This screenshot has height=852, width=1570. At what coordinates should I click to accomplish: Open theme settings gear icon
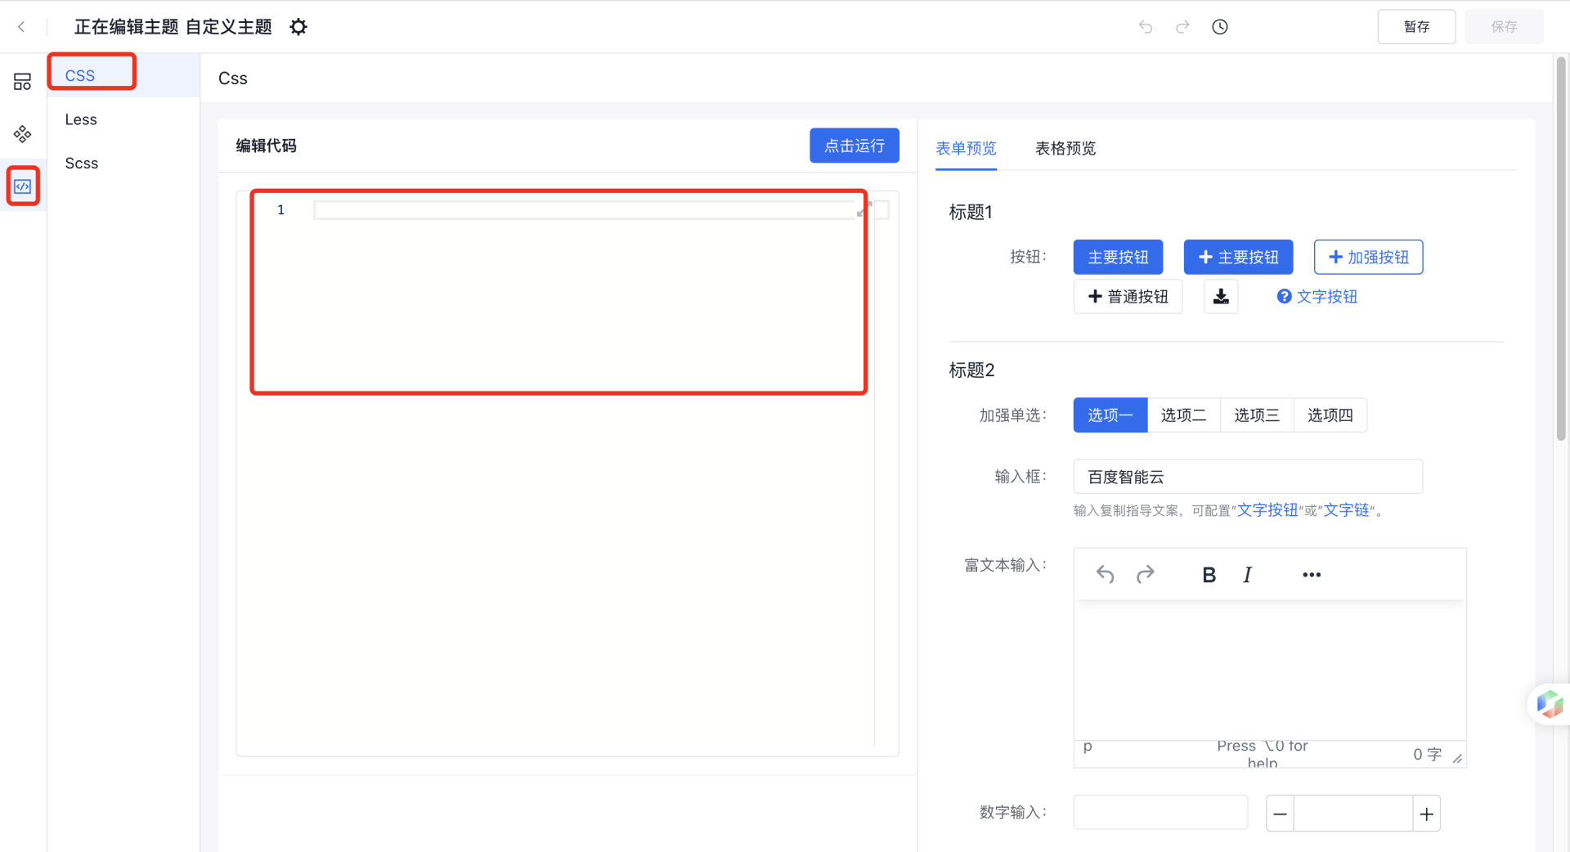(298, 27)
